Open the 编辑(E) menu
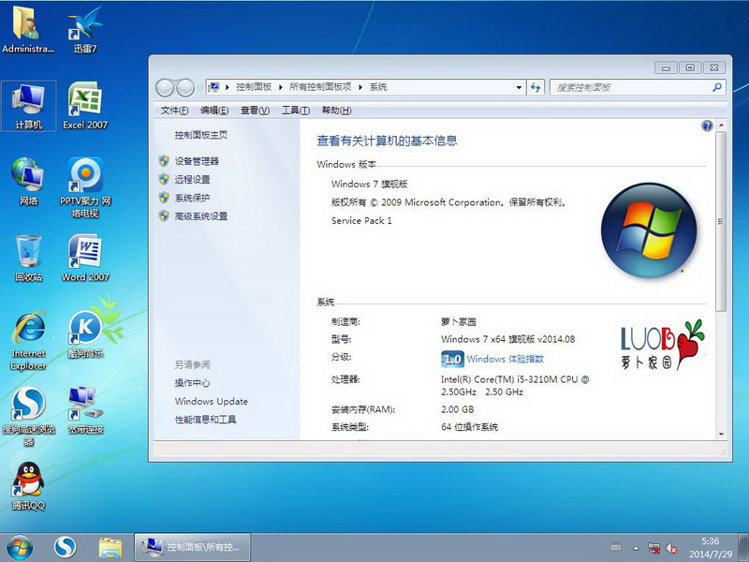The height and width of the screenshot is (562, 749). coord(214,111)
